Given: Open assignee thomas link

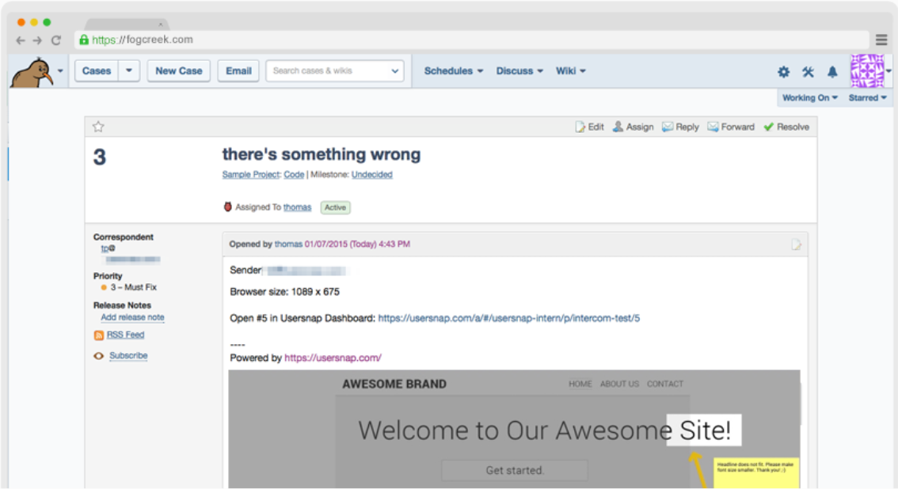Looking at the screenshot, I should point(297,207).
